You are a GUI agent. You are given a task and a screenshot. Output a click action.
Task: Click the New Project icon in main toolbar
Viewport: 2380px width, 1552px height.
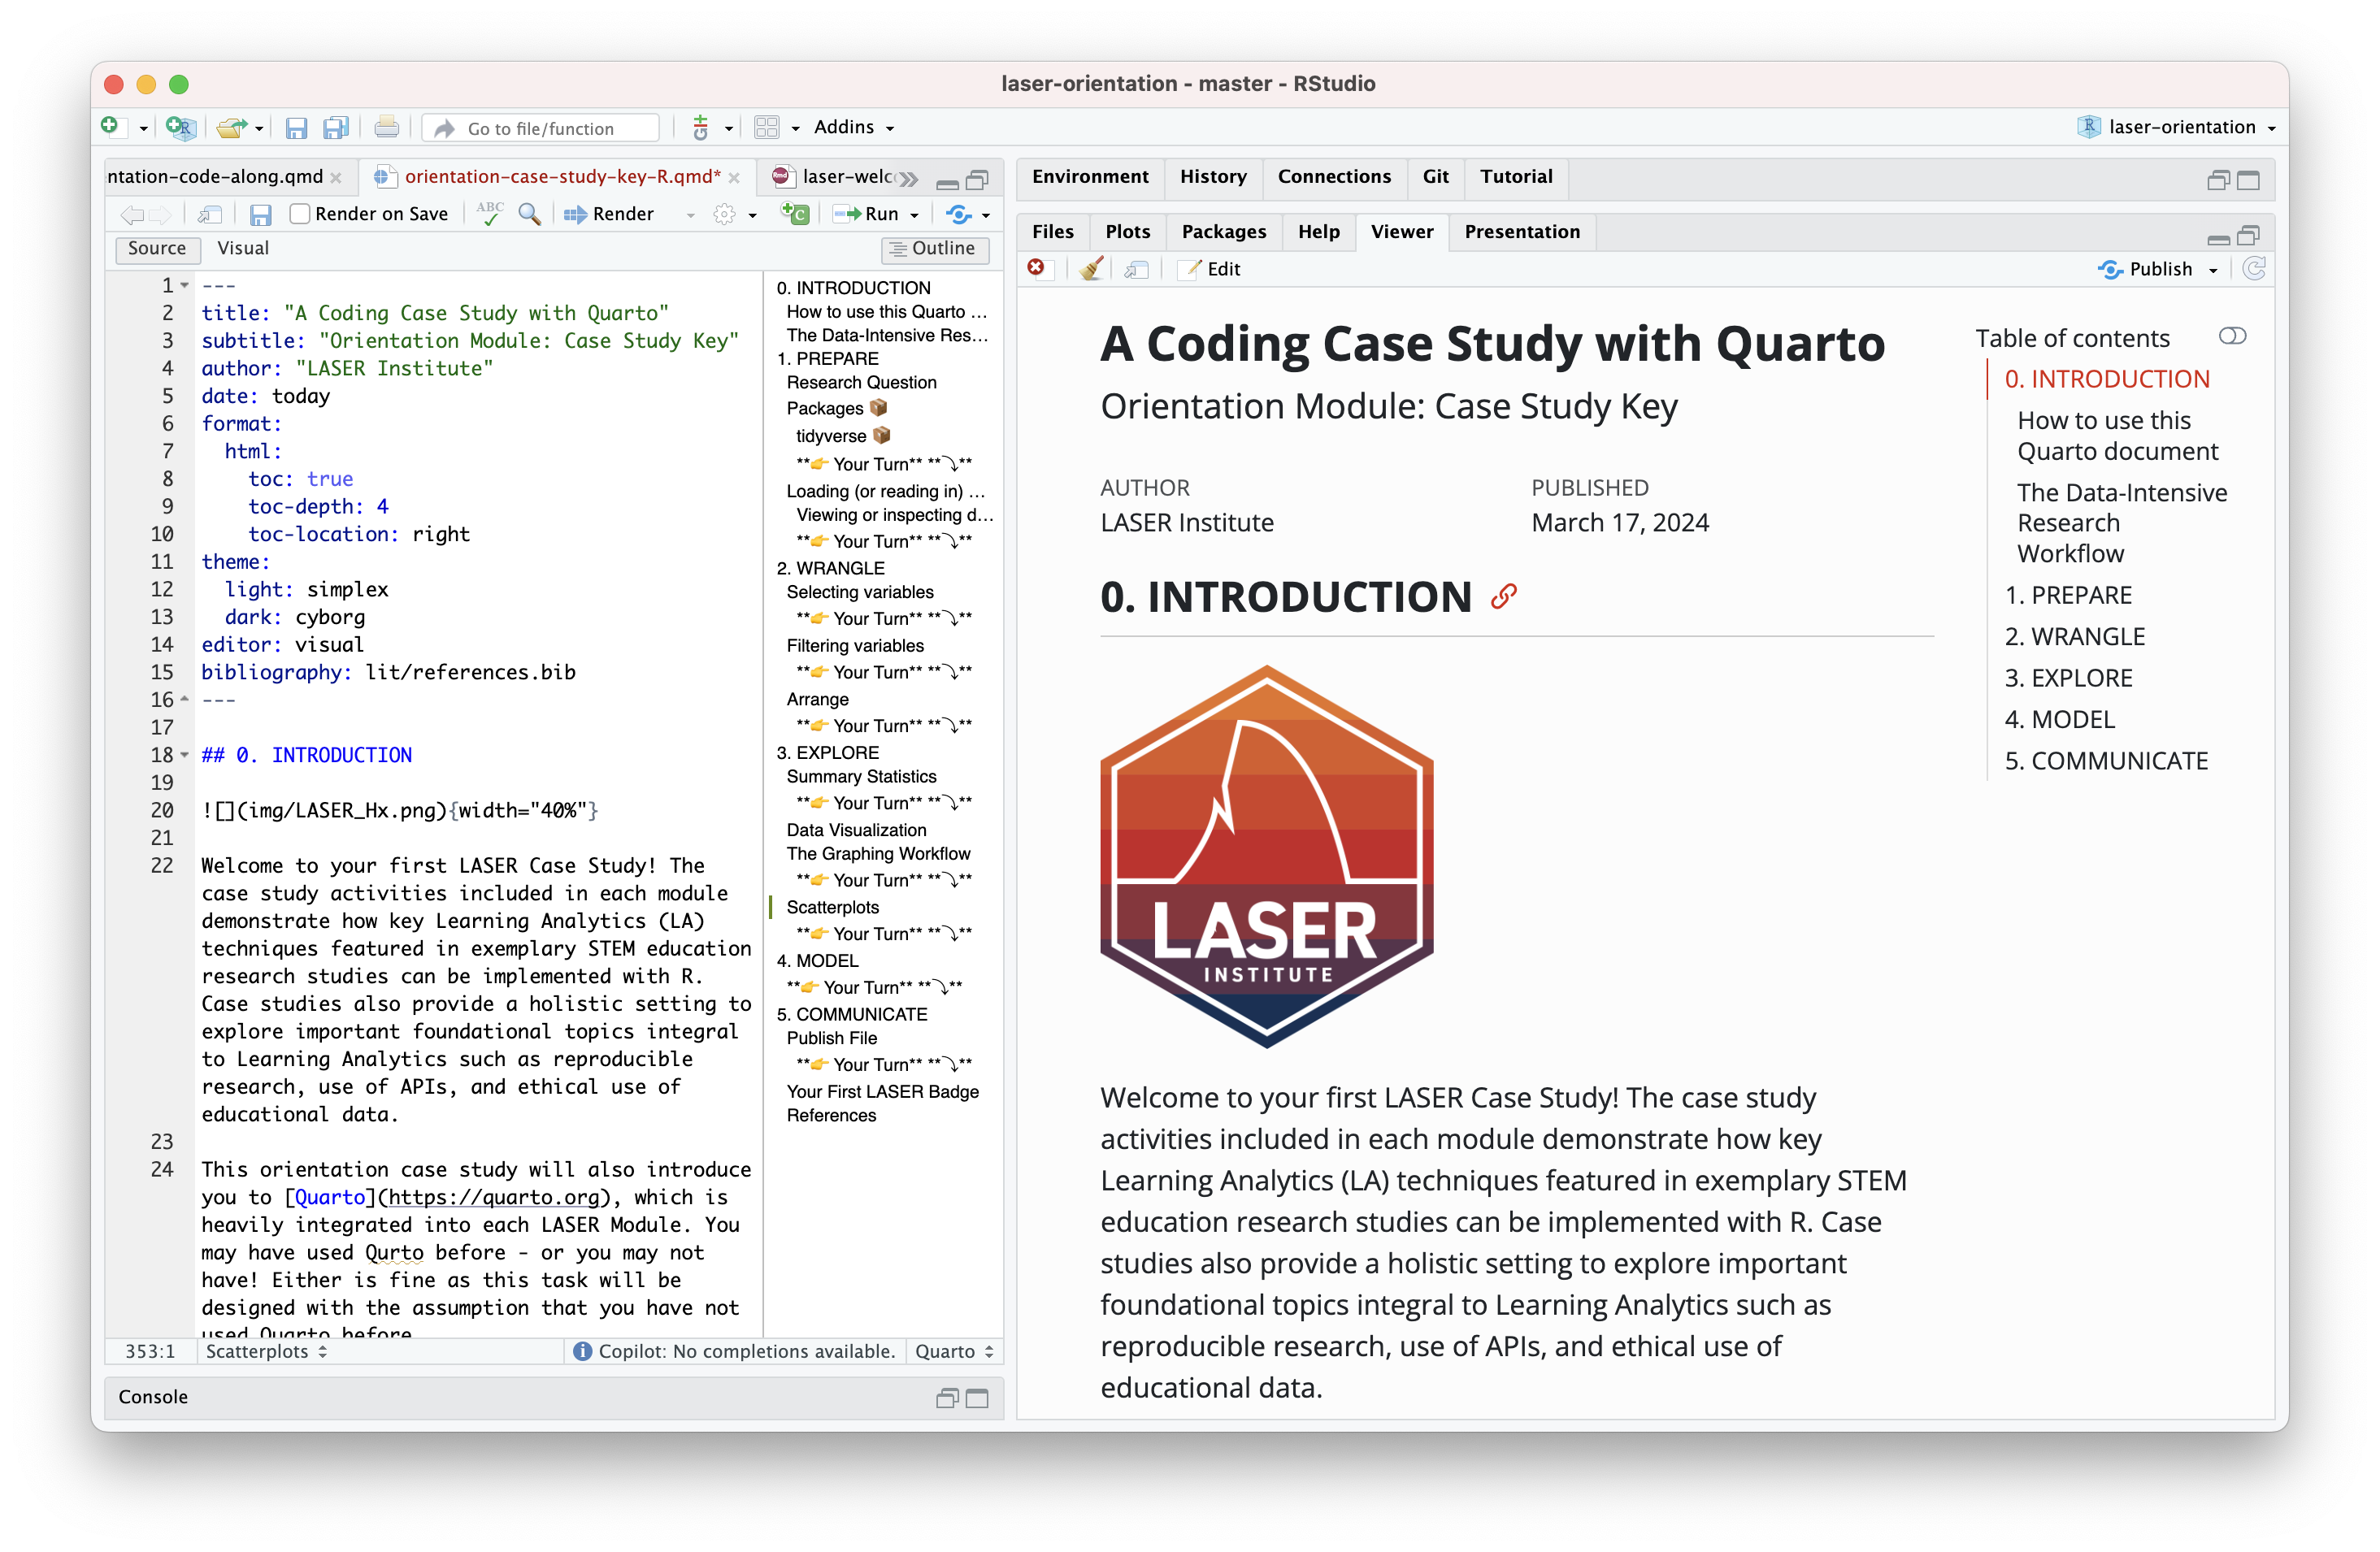pos(181,128)
